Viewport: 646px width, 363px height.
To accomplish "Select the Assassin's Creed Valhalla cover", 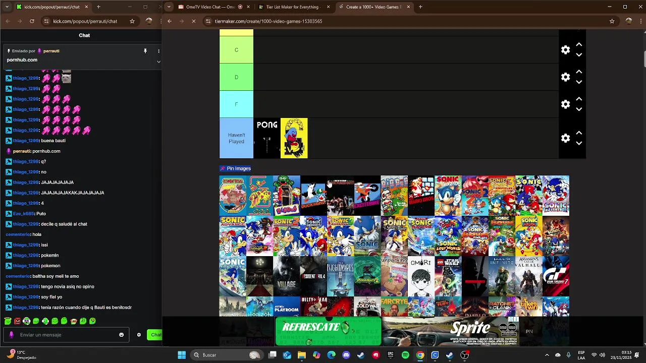I will 529,276.
